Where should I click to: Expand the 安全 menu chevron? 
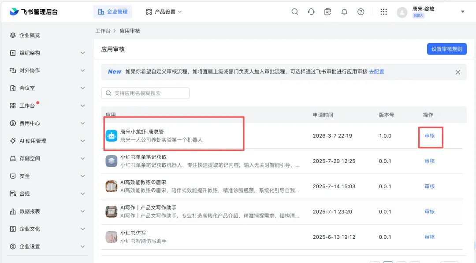click(x=82, y=176)
